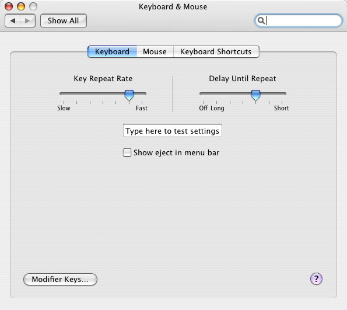Click the magnifying glass search icon

(261, 20)
